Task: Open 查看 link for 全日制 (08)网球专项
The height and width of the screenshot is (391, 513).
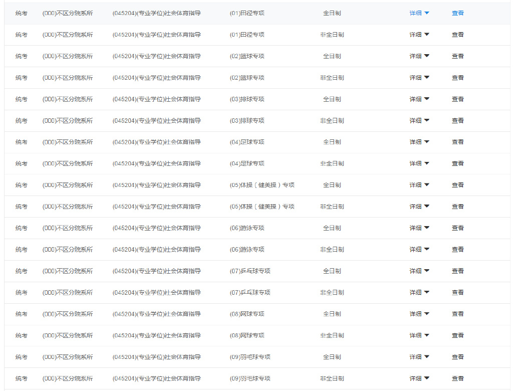Action: 458,314
